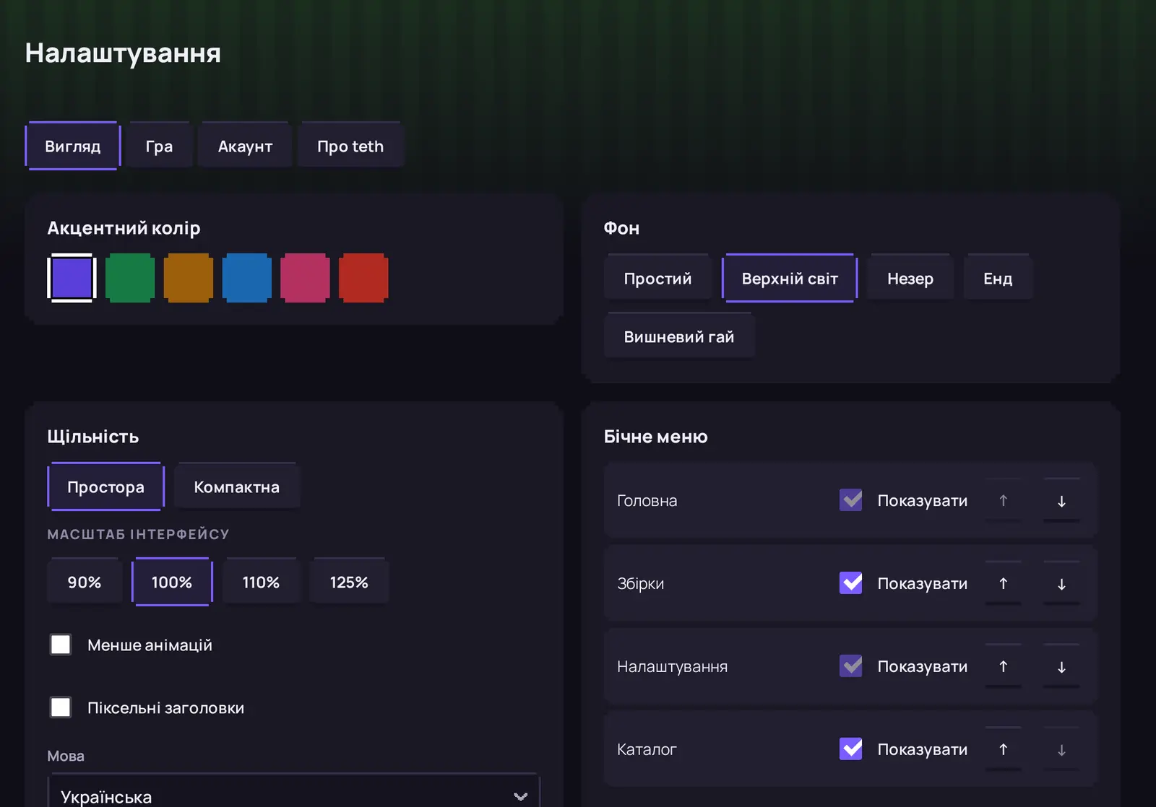Select the purple accent color
Image resolution: width=1156 pixels, height=807 pixels.
(72, 278)
